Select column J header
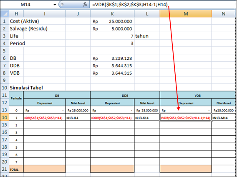Screen dimensions: 237x177 pos(78,14)
